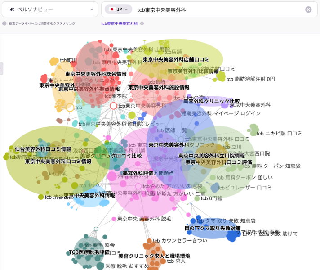320x270 pixels.
Task: Open the JP country selector
Action: pyautogui.click(x=118, y=9)
